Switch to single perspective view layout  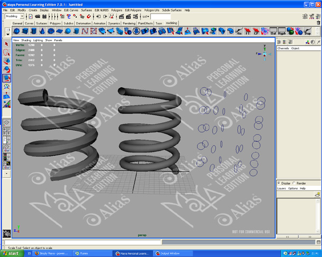pos(6,123)
